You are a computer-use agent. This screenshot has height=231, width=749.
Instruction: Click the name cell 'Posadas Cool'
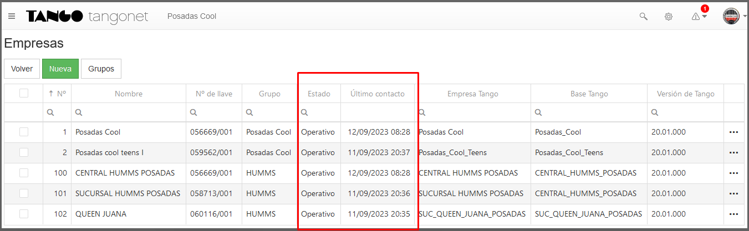[x=98, y=132]
